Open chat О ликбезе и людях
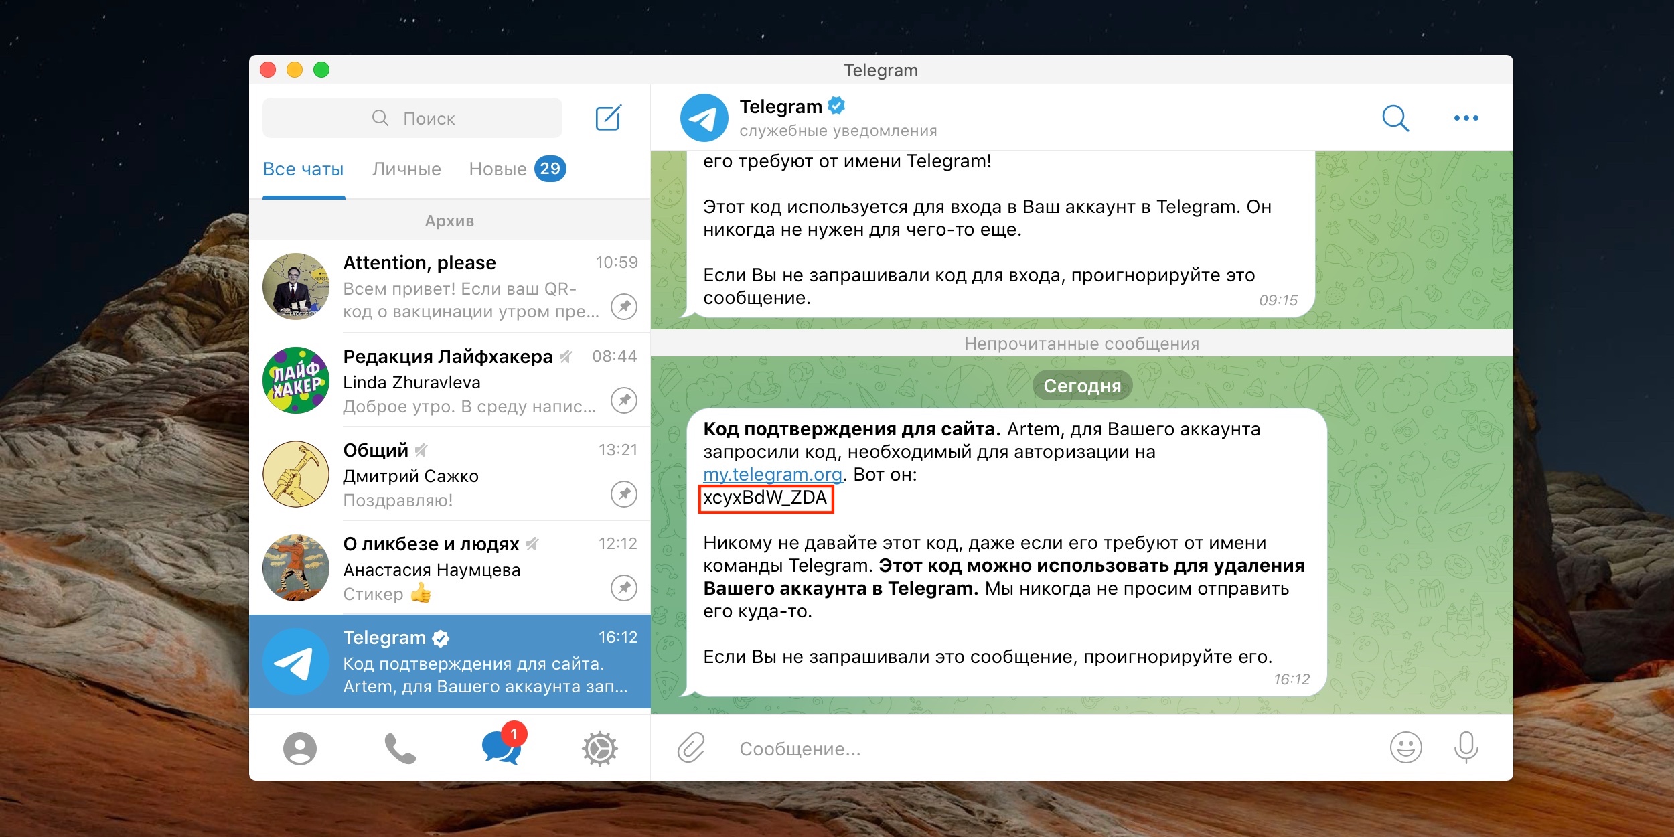This screenshot has width=1674, height=837. click(x=431, y=544)
